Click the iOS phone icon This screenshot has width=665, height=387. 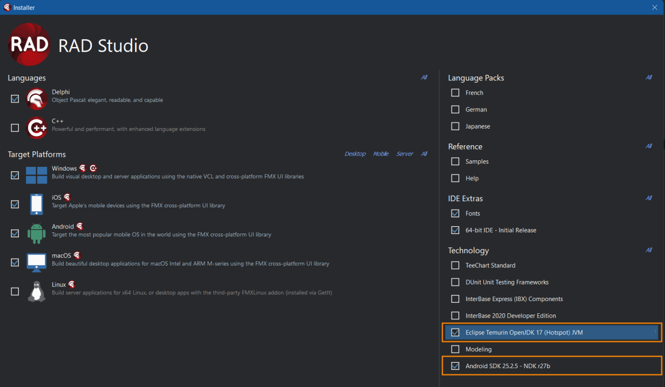tap(37, 204)
